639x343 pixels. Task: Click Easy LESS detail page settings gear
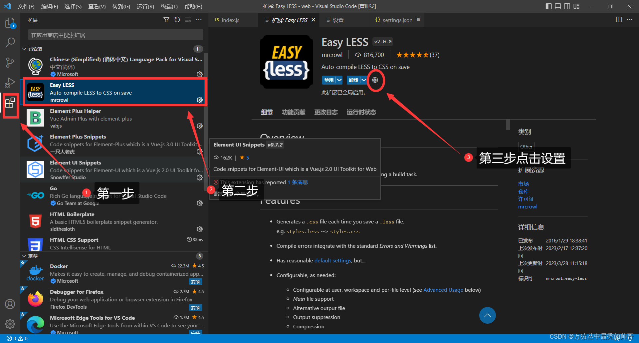click(375, 80)
